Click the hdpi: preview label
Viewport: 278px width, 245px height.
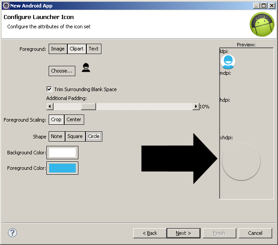(x=225, y=100)
